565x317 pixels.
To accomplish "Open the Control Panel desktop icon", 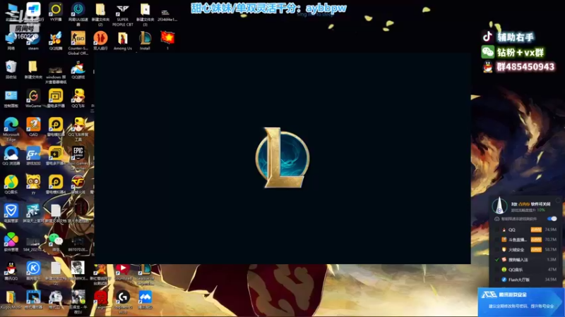I will [x=11, y=98].
